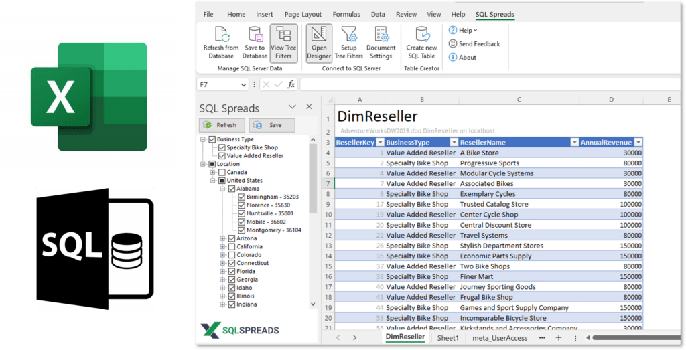
Task: Open the Review ribbon tab
Action: coord(406,15)
